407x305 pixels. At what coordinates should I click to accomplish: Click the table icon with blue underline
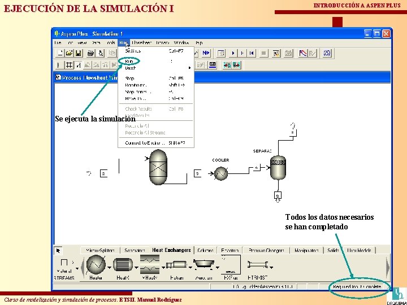click(213, 65)
